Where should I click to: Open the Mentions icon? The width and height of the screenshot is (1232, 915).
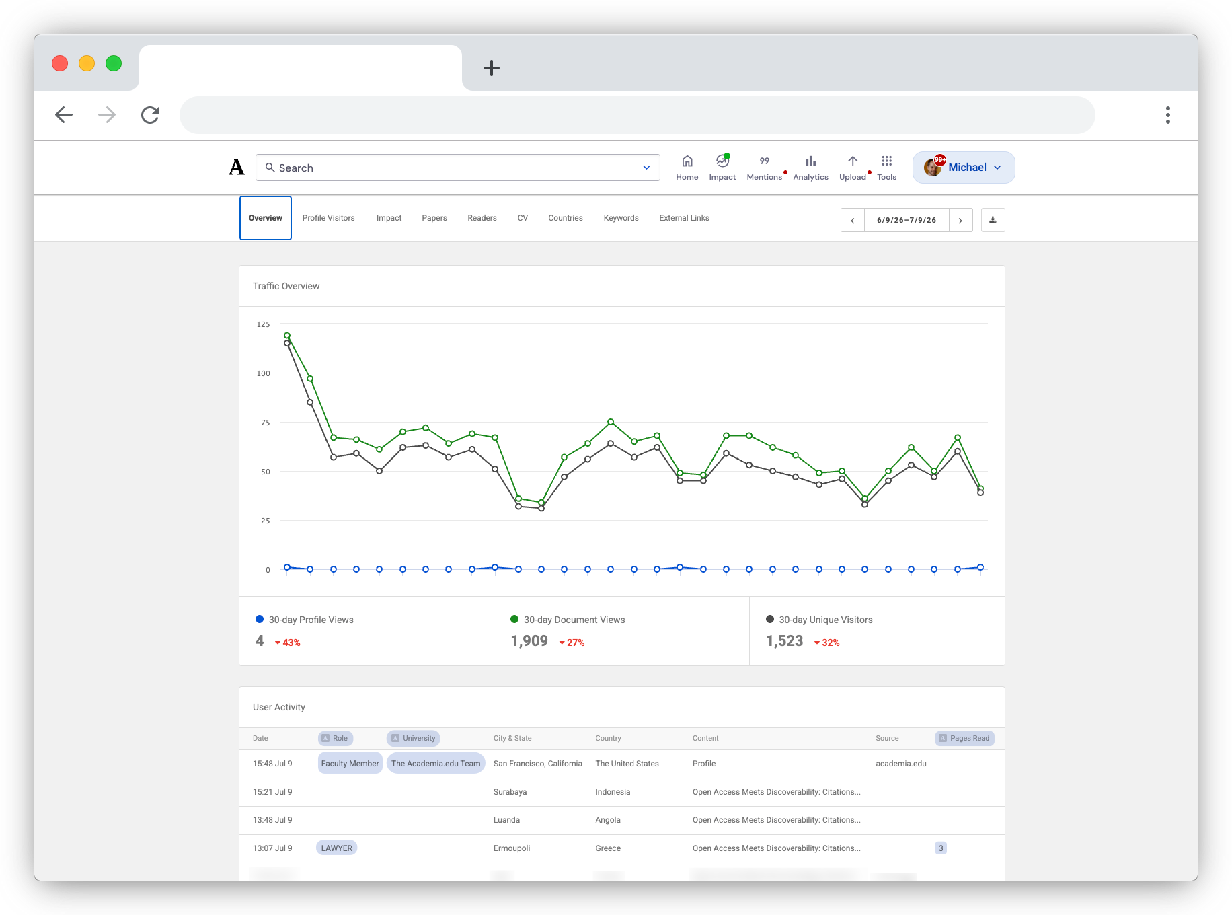[x=765, y=161]
